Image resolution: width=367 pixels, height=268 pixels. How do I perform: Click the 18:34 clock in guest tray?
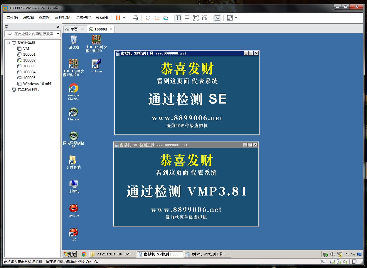pos(350,254)
